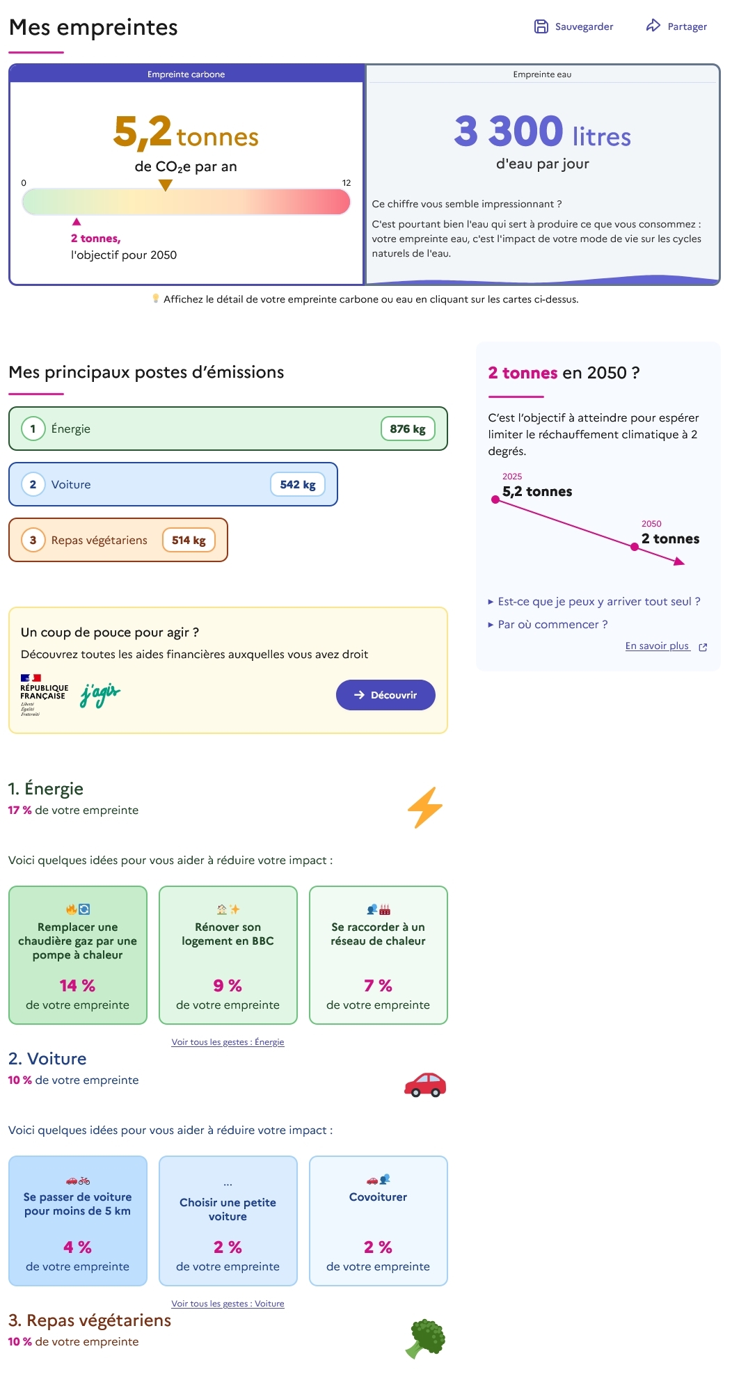Expand "Est-ce que je peux y arriver tout seul ?"
The width and height of the screenshot is (732, 1390).
598,602
